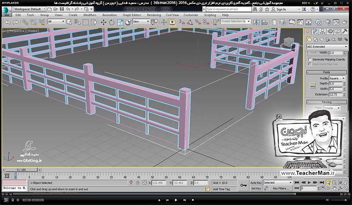This screenshot has width=352, height=205.
Task: Click Add Time Tag
Action: coord(221,189)
